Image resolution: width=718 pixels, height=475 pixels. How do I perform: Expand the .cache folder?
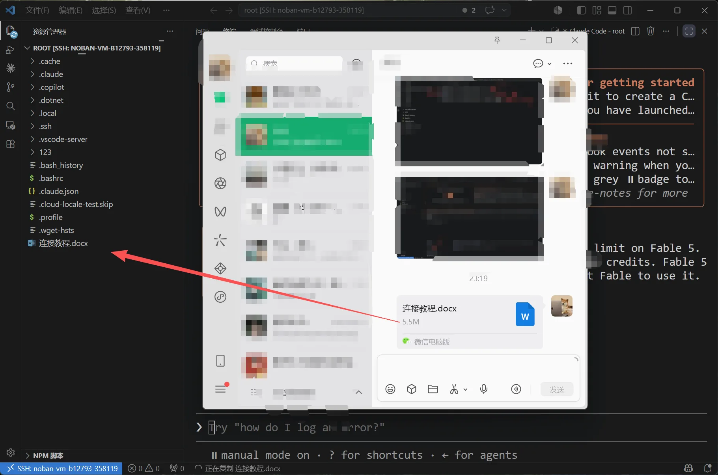click(50, 61)
